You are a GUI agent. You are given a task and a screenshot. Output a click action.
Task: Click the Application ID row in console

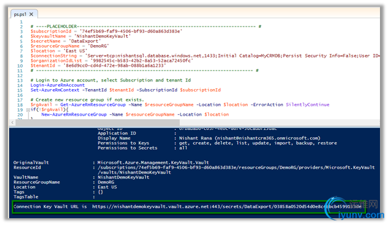[x=137, y=134]
